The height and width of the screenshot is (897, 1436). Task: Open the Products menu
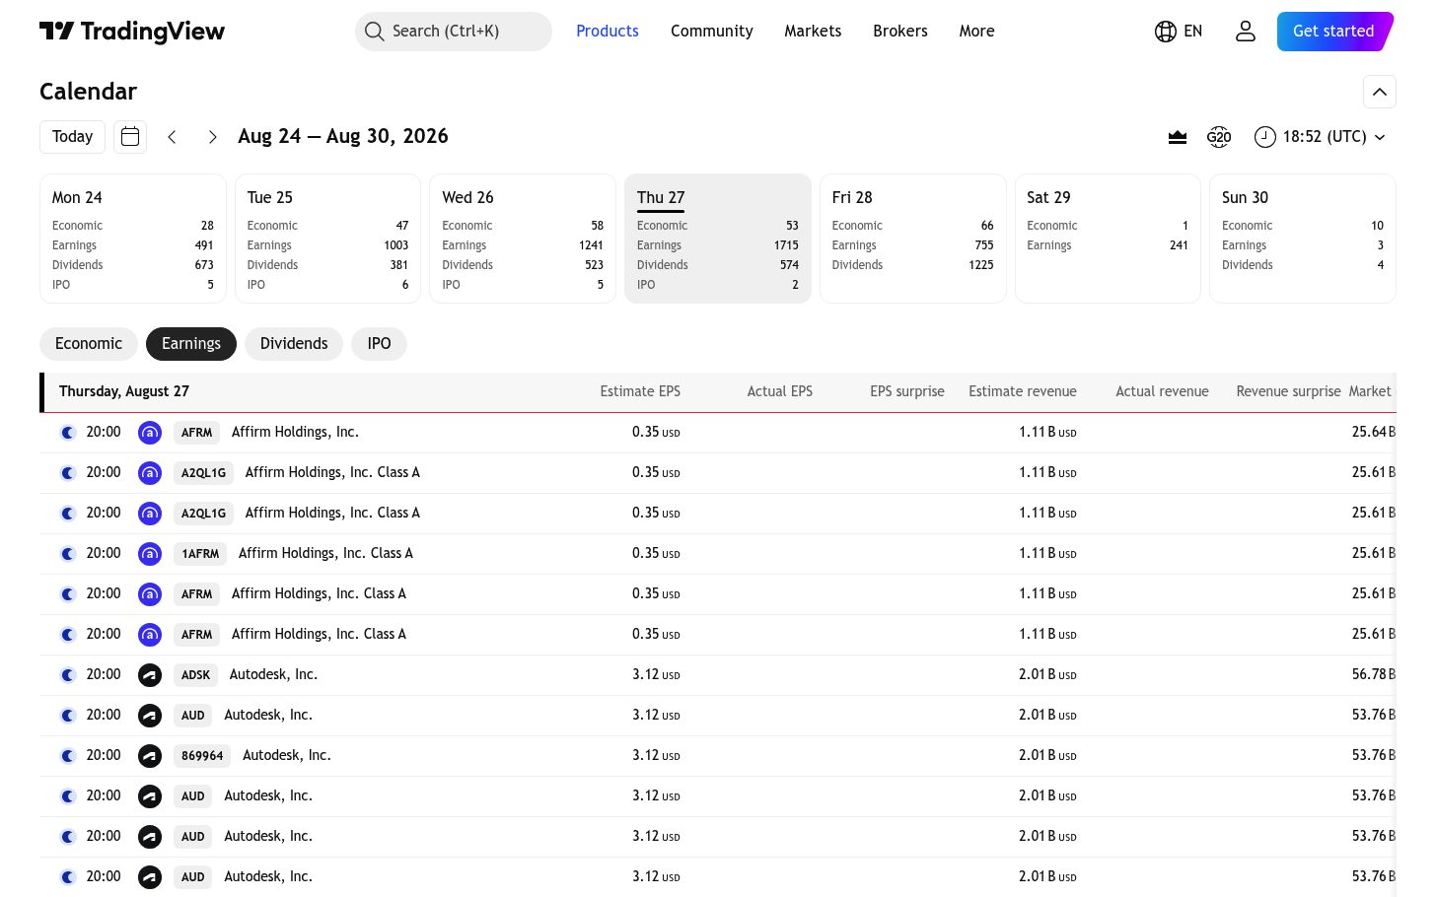coord(608,32)
